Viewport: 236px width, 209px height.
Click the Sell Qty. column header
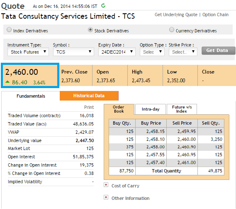(x=211, y=123)
